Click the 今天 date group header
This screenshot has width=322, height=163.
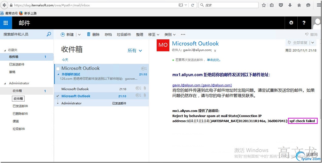(65, 60)
